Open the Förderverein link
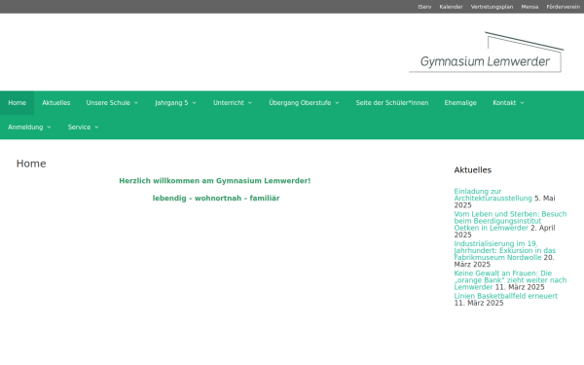Screen dimensions: 584x365 [x=564, y=7]
